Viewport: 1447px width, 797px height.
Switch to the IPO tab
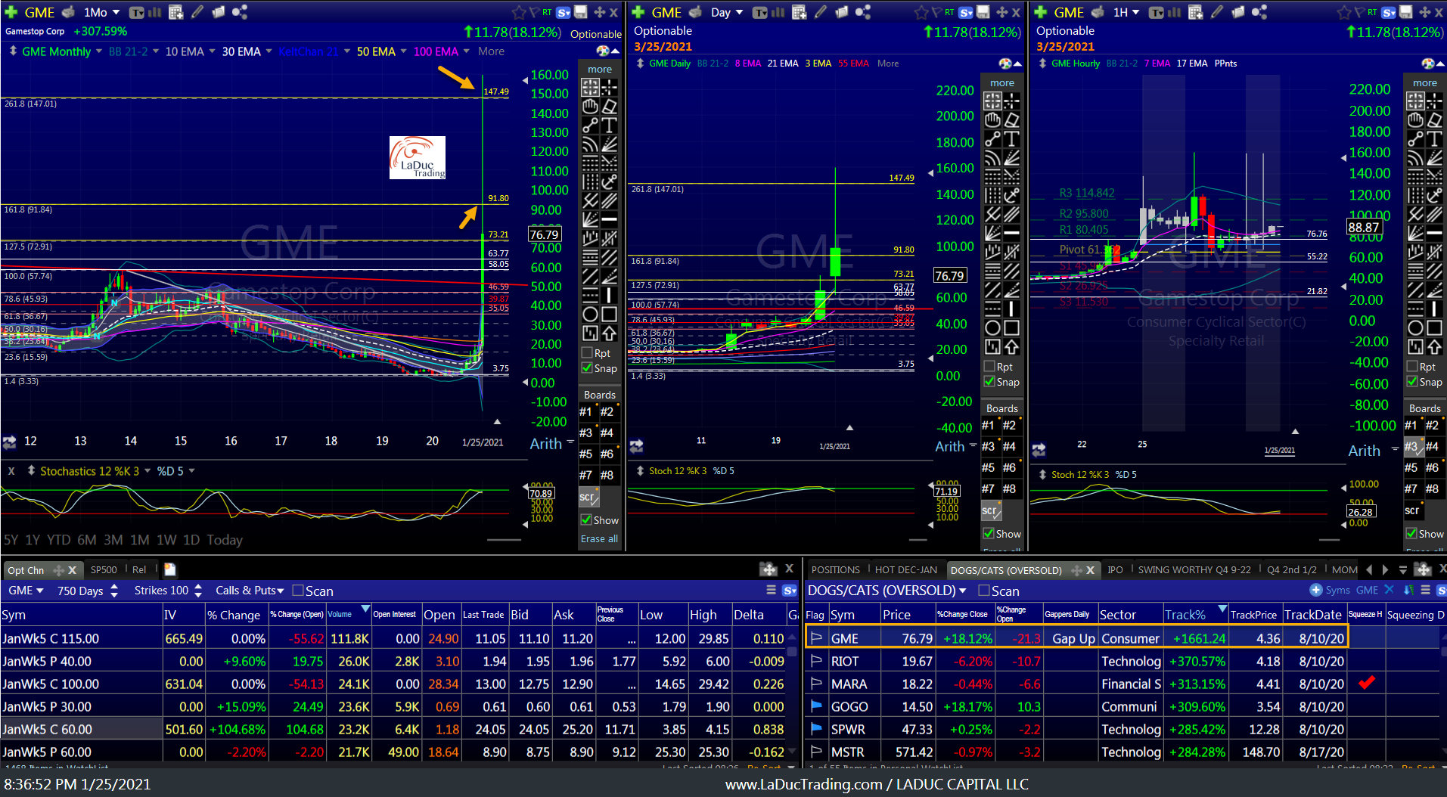(x=1115, y=569)
